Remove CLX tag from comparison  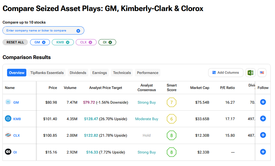pyautogui.click(x=90, y=42)
